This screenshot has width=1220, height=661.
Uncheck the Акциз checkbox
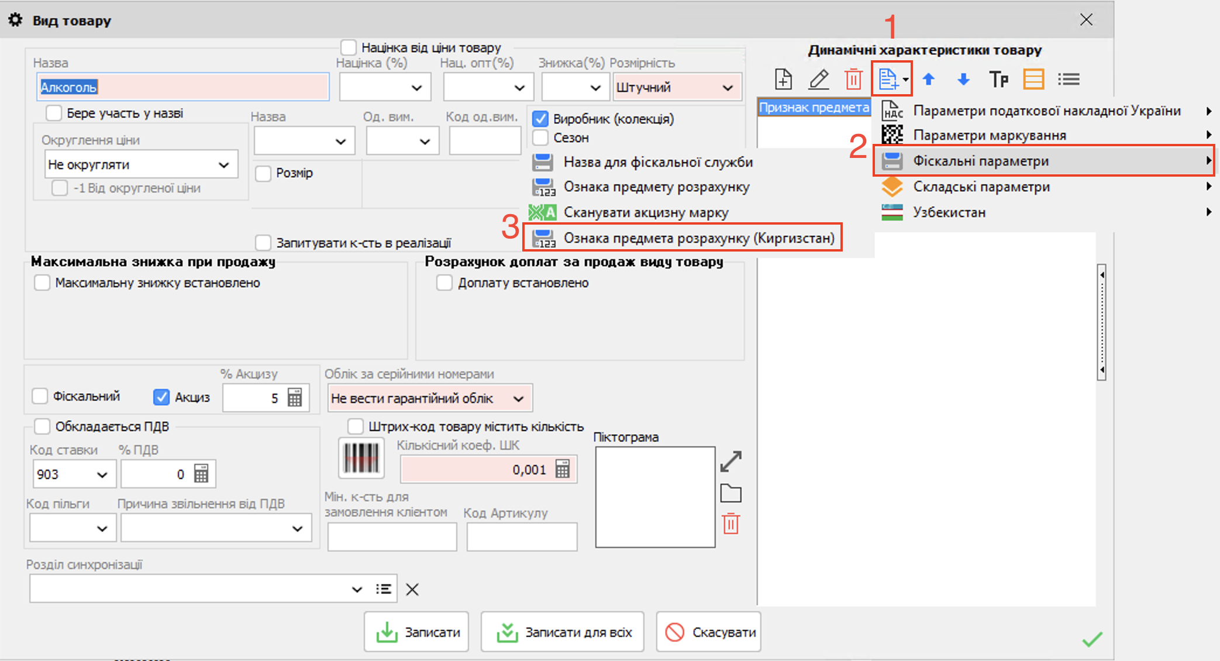tap(161, 397)
